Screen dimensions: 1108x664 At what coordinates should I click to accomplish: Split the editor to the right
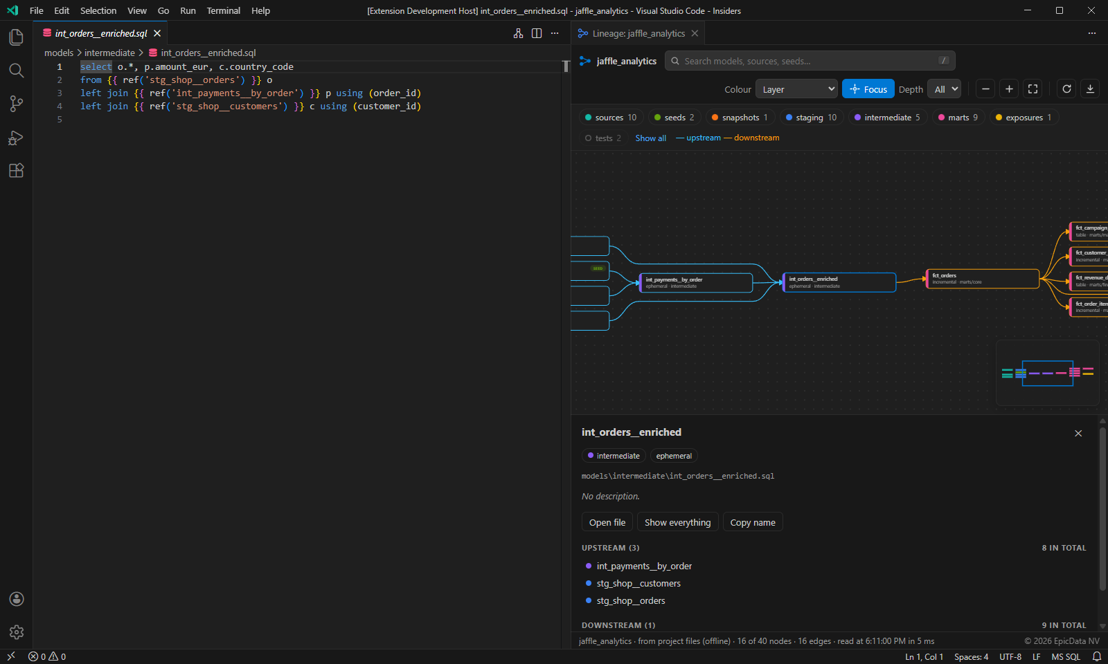point(537,33)
